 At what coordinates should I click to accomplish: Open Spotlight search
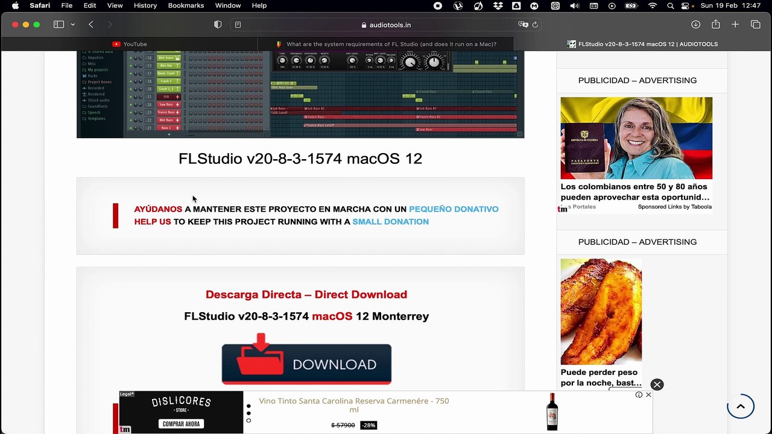coord(670,5)
